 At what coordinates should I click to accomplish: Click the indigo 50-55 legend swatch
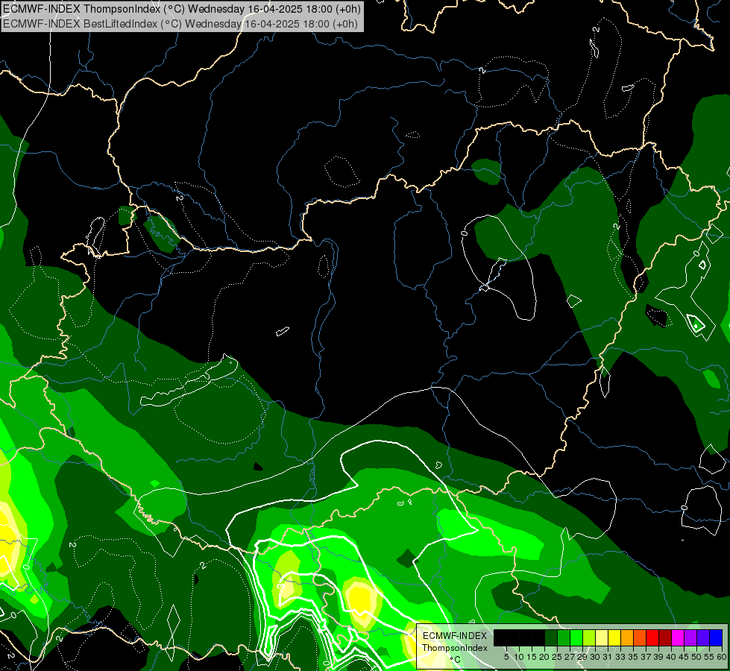pos(703,637)
